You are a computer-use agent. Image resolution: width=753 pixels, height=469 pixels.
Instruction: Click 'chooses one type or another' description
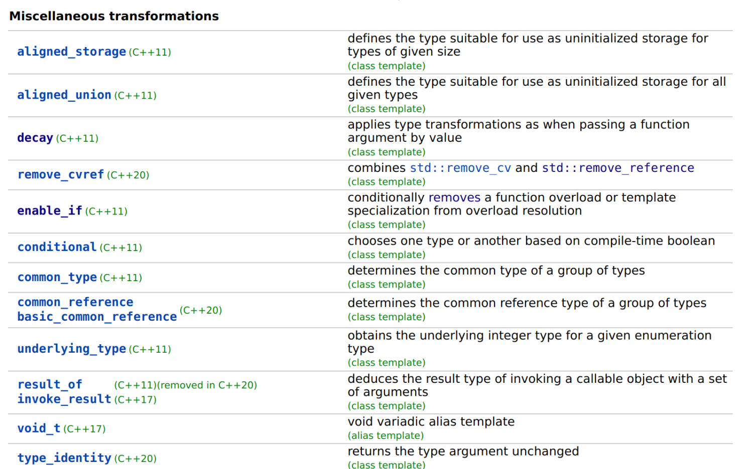[x=531, y=241]
